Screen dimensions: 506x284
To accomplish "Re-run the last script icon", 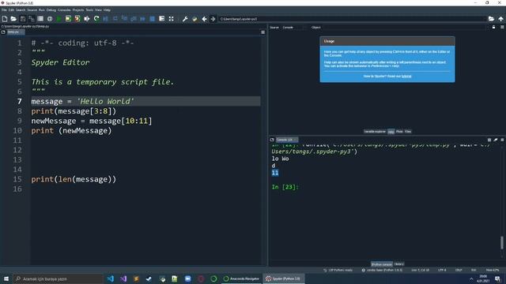I will point(96,19).
